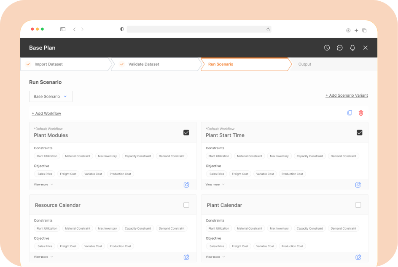Expand View more in Resource Calendar card
The height and width of the screenshot is (267, 398).
tap(43, 257)
